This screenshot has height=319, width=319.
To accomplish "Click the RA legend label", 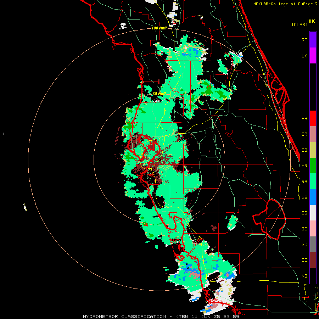I will [x=304, y=182].
